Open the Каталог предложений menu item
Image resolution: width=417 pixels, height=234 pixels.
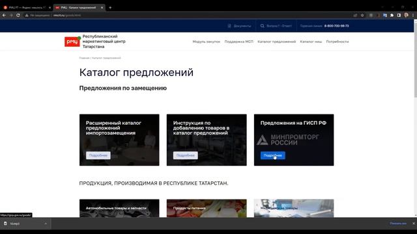pyautogui.click(x=276, y=42)
